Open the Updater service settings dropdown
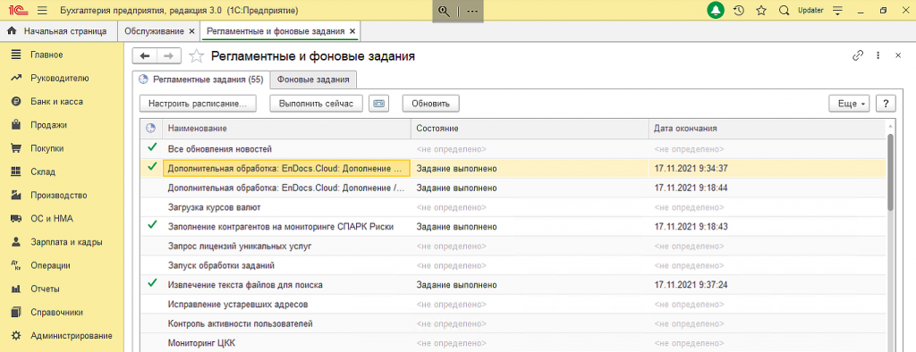The image size is (916, 352). [x=839, y=11]
